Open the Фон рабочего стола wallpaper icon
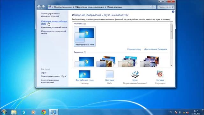The width and height of the screenshot is (204, 115). click(84, 74)
